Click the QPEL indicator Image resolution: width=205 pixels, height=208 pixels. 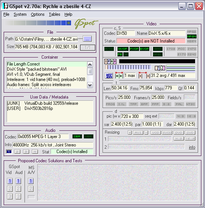click(x=157, y=54)
